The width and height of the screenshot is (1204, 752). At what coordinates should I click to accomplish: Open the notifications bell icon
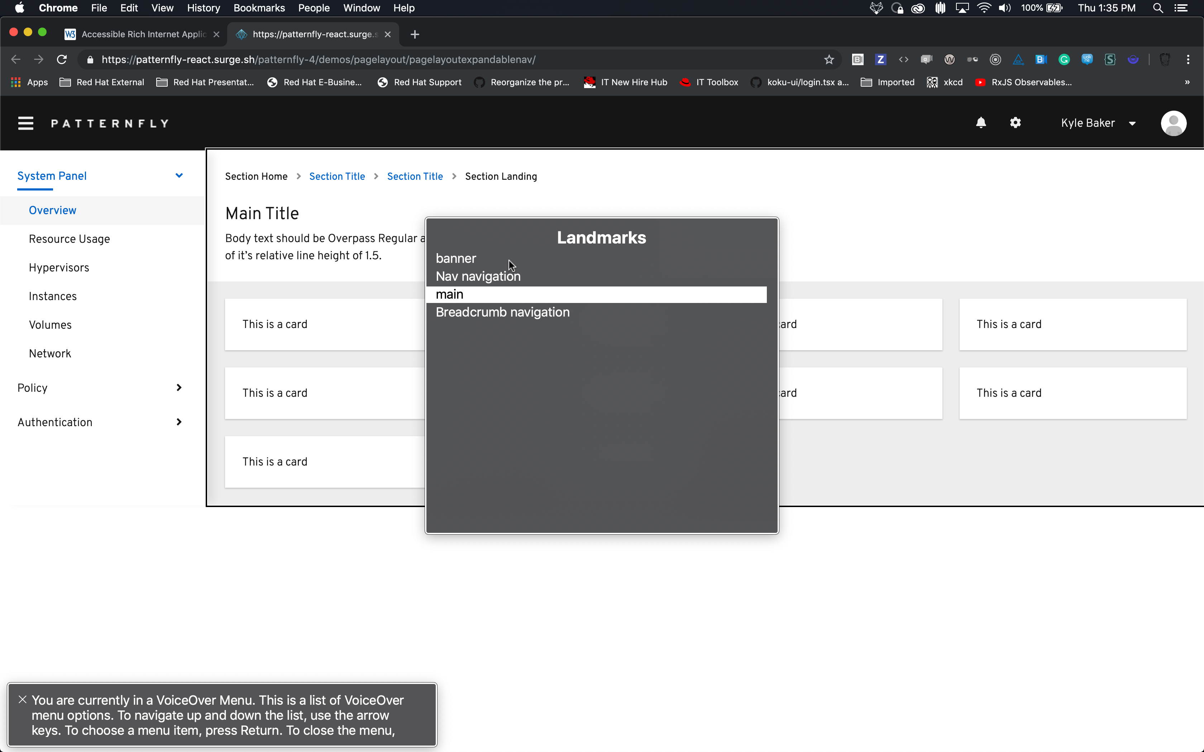[981, 123]
